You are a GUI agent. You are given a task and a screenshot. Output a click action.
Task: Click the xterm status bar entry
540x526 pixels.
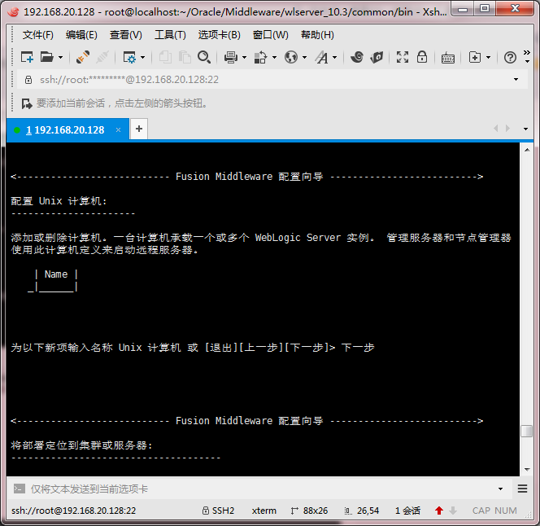tap(263, 511)
